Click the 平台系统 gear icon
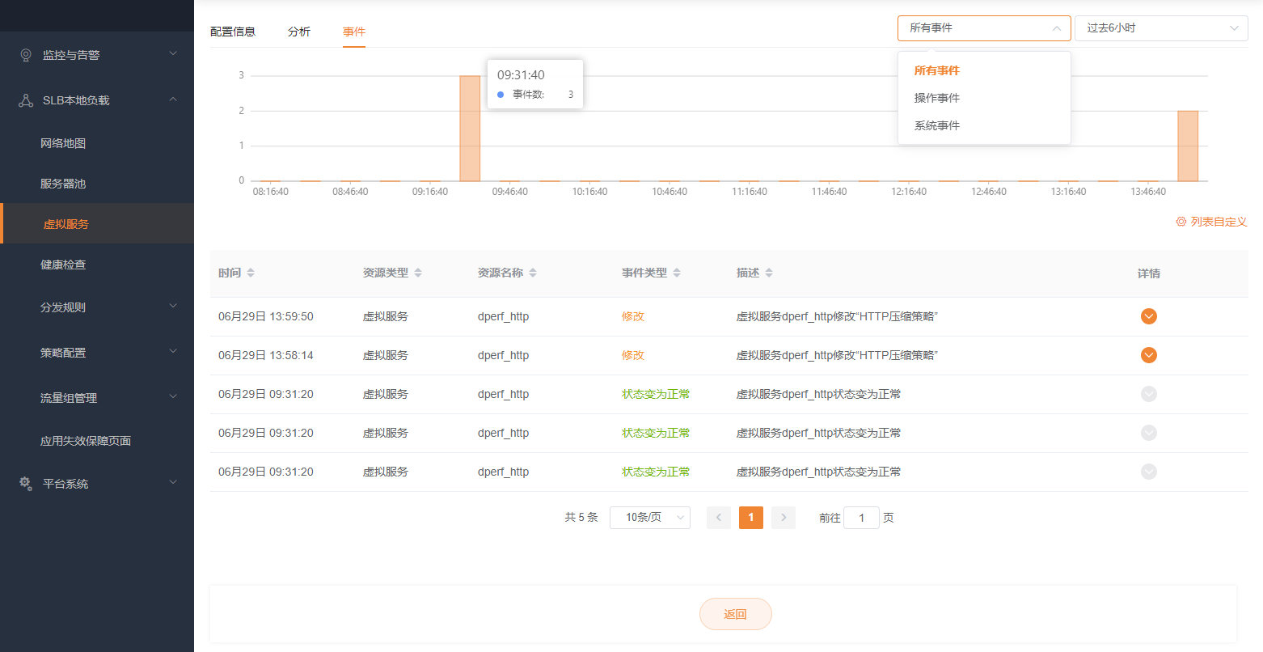 [26, 483]
